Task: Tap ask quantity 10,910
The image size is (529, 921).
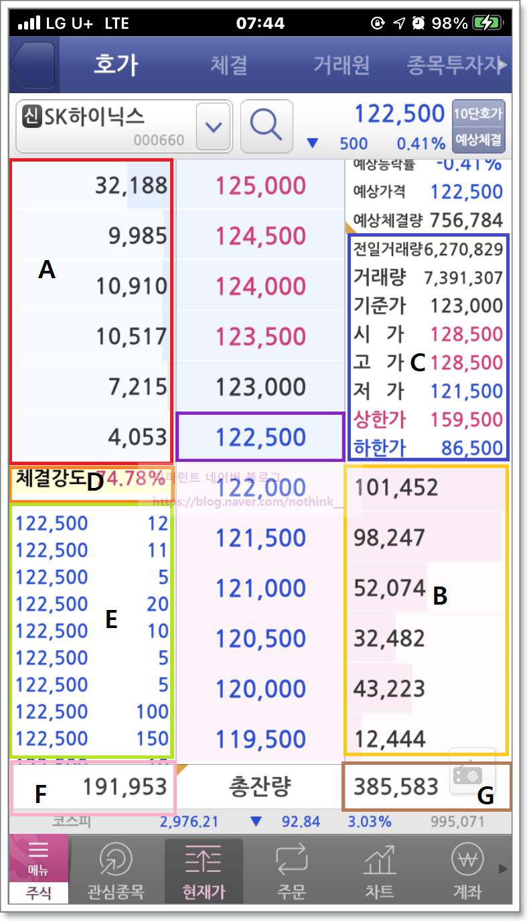Action: [x=131, y=286]
